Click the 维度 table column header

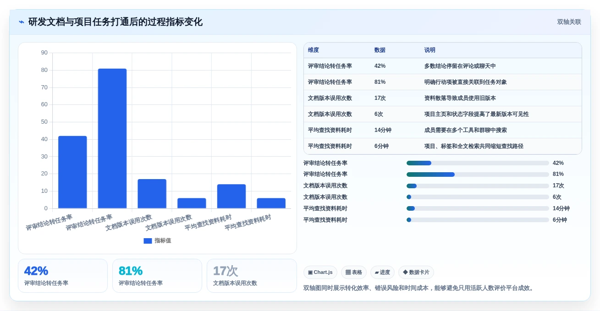314,50
